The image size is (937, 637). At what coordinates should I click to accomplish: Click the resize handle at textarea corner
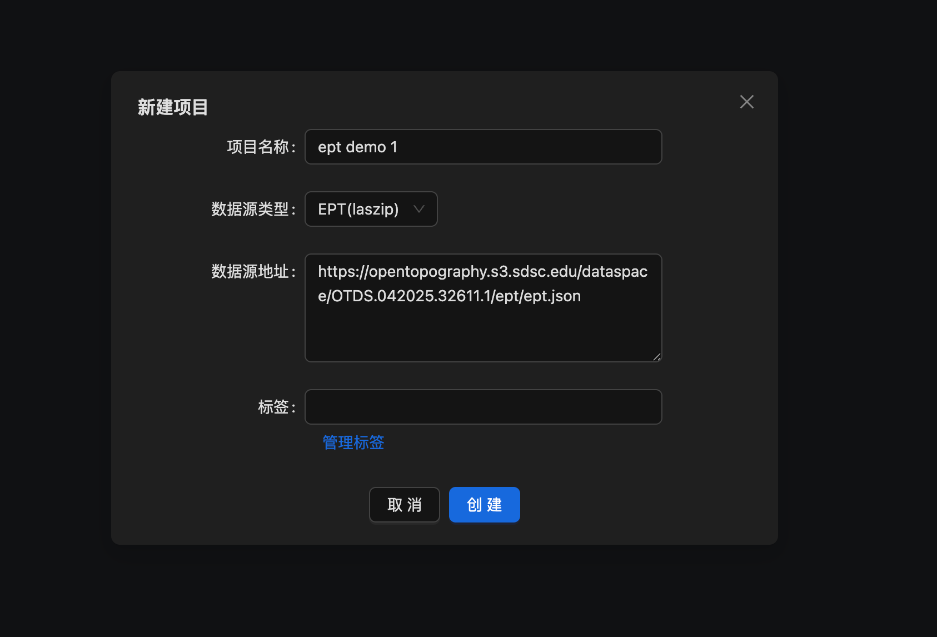tap(657, 357)
